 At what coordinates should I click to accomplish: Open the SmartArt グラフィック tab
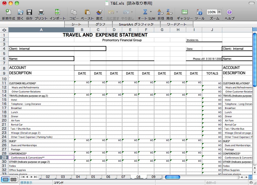pos(136,24)
